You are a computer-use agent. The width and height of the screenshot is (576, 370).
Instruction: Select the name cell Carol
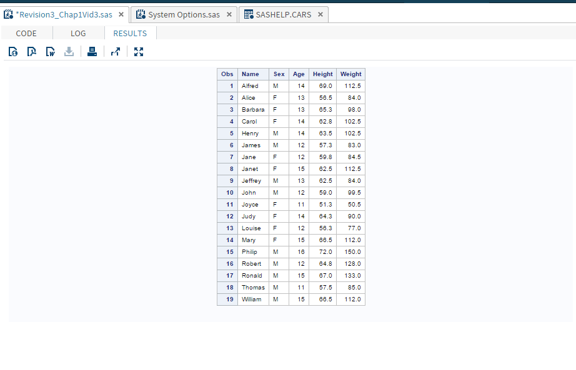click(x=254, y=122)
